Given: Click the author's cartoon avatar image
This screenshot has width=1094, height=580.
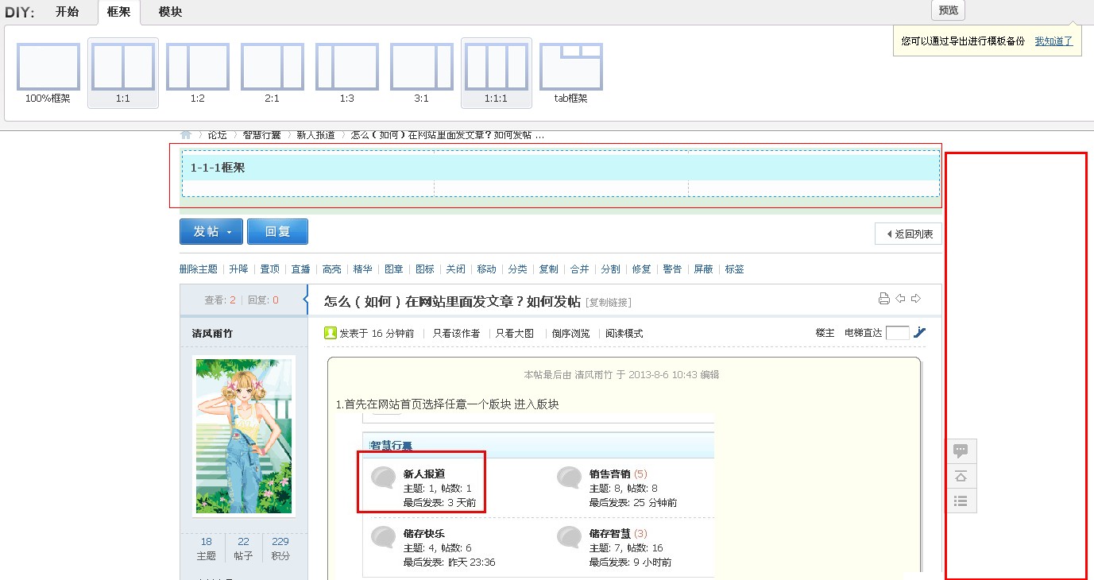Looking at the screenshot, I should [x=244, y=436].
